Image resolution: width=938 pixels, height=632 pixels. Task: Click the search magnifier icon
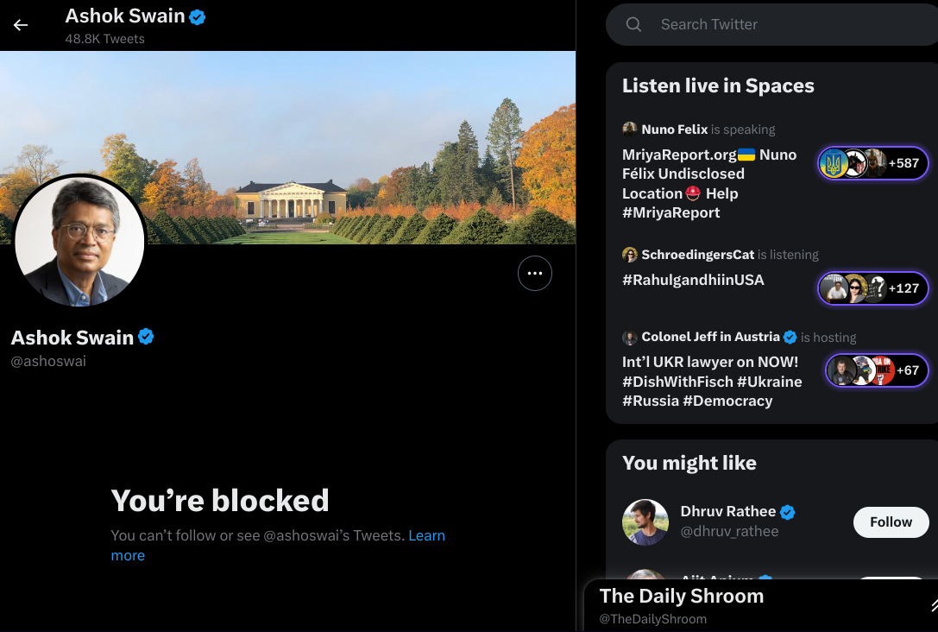pos(633,24)
